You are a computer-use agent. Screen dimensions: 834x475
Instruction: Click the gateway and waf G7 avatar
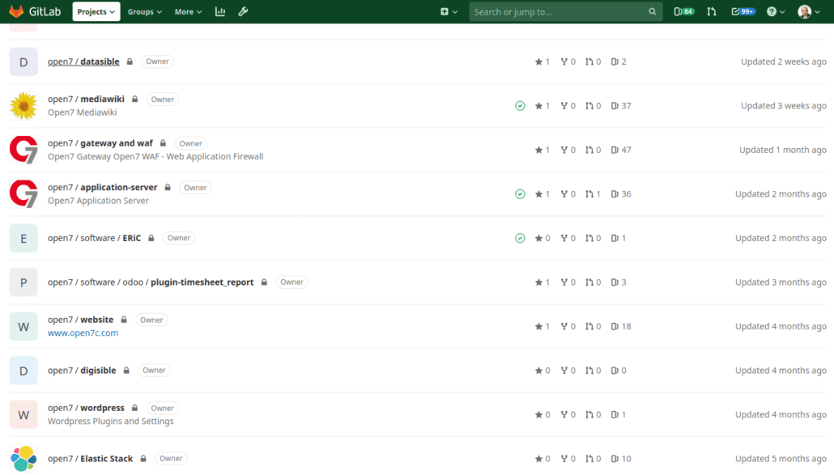(23, 150)
